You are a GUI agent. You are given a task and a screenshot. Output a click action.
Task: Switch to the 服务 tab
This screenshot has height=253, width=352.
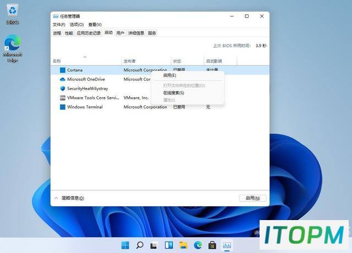click(x=152, y=33)
